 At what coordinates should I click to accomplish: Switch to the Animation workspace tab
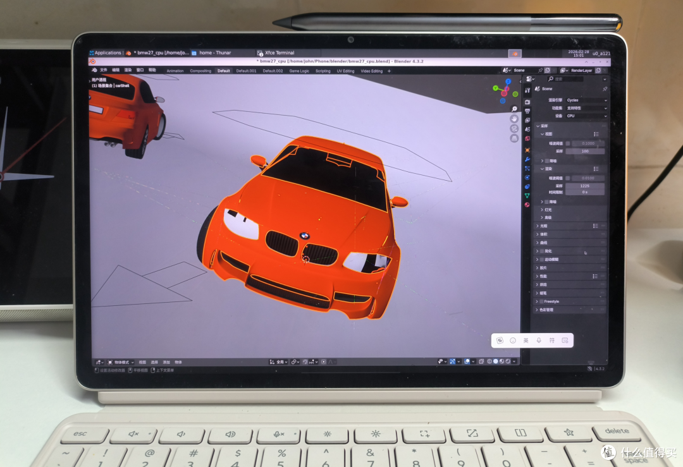175,71
